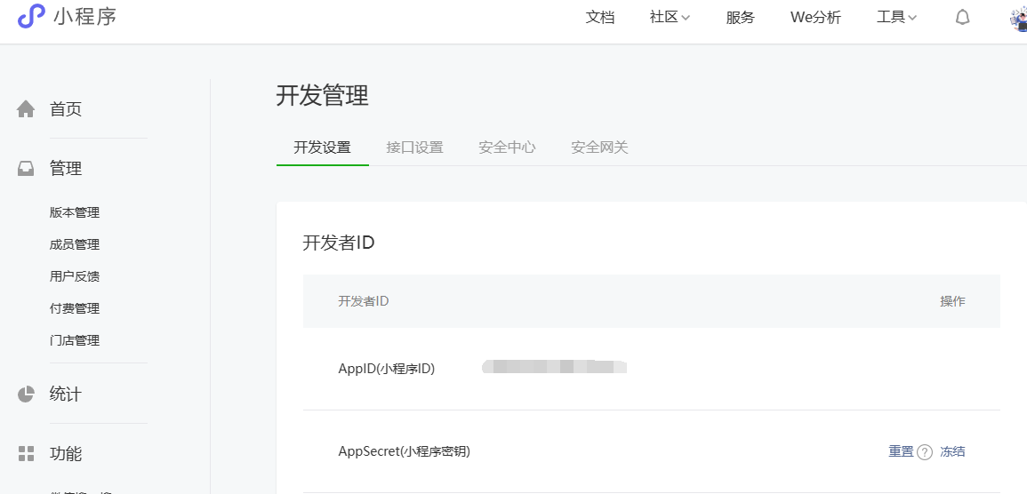Screen dimensions: 1027x494
Task: Click the 开发者ID section title
Action: tap(339, 243)
